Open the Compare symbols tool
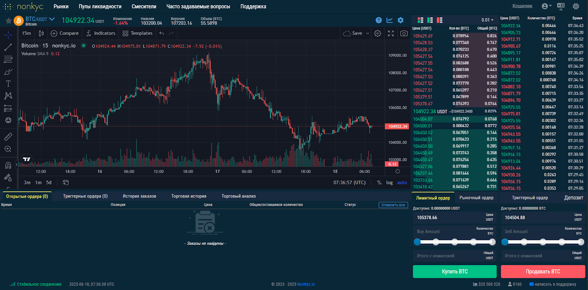 tap(65, 33)
